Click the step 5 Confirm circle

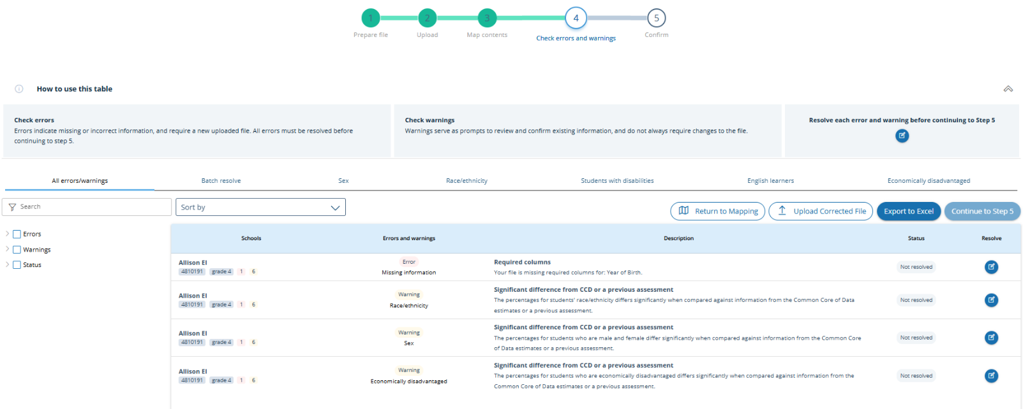[x=656, y=18]
